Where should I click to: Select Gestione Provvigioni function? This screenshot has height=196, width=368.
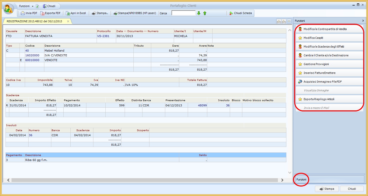[x=316, y=64]
